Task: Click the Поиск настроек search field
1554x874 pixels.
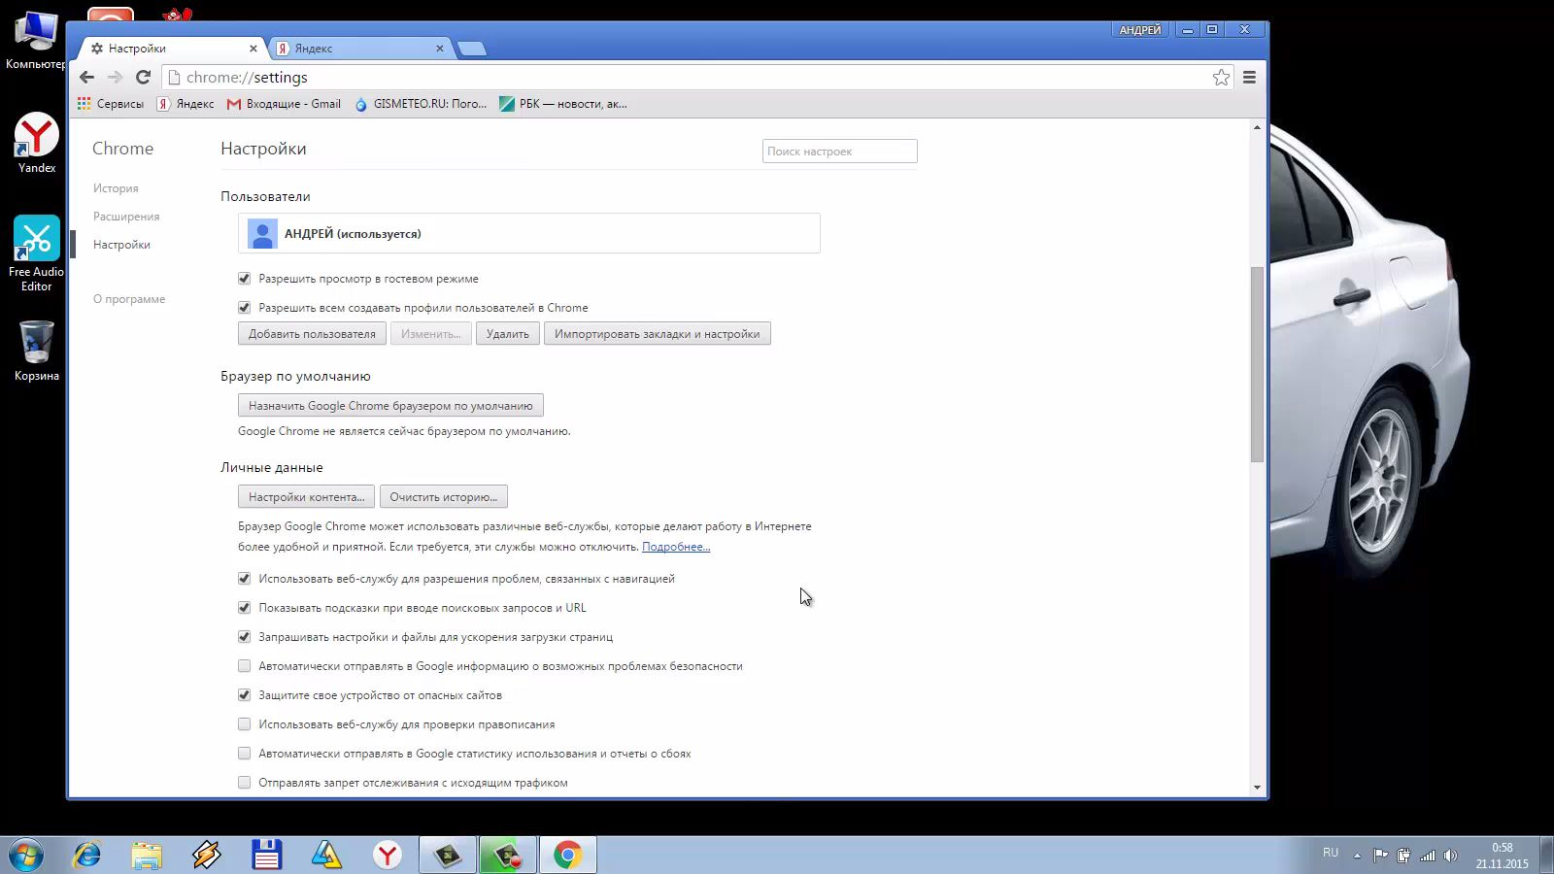Action: pyautogui.click(x=838, y=151)
